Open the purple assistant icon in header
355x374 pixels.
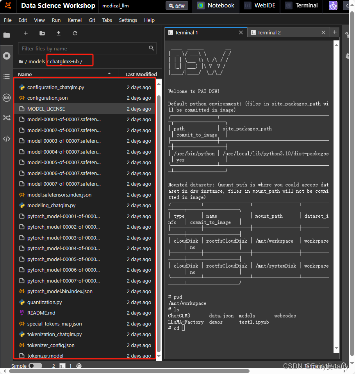point(333,5)
